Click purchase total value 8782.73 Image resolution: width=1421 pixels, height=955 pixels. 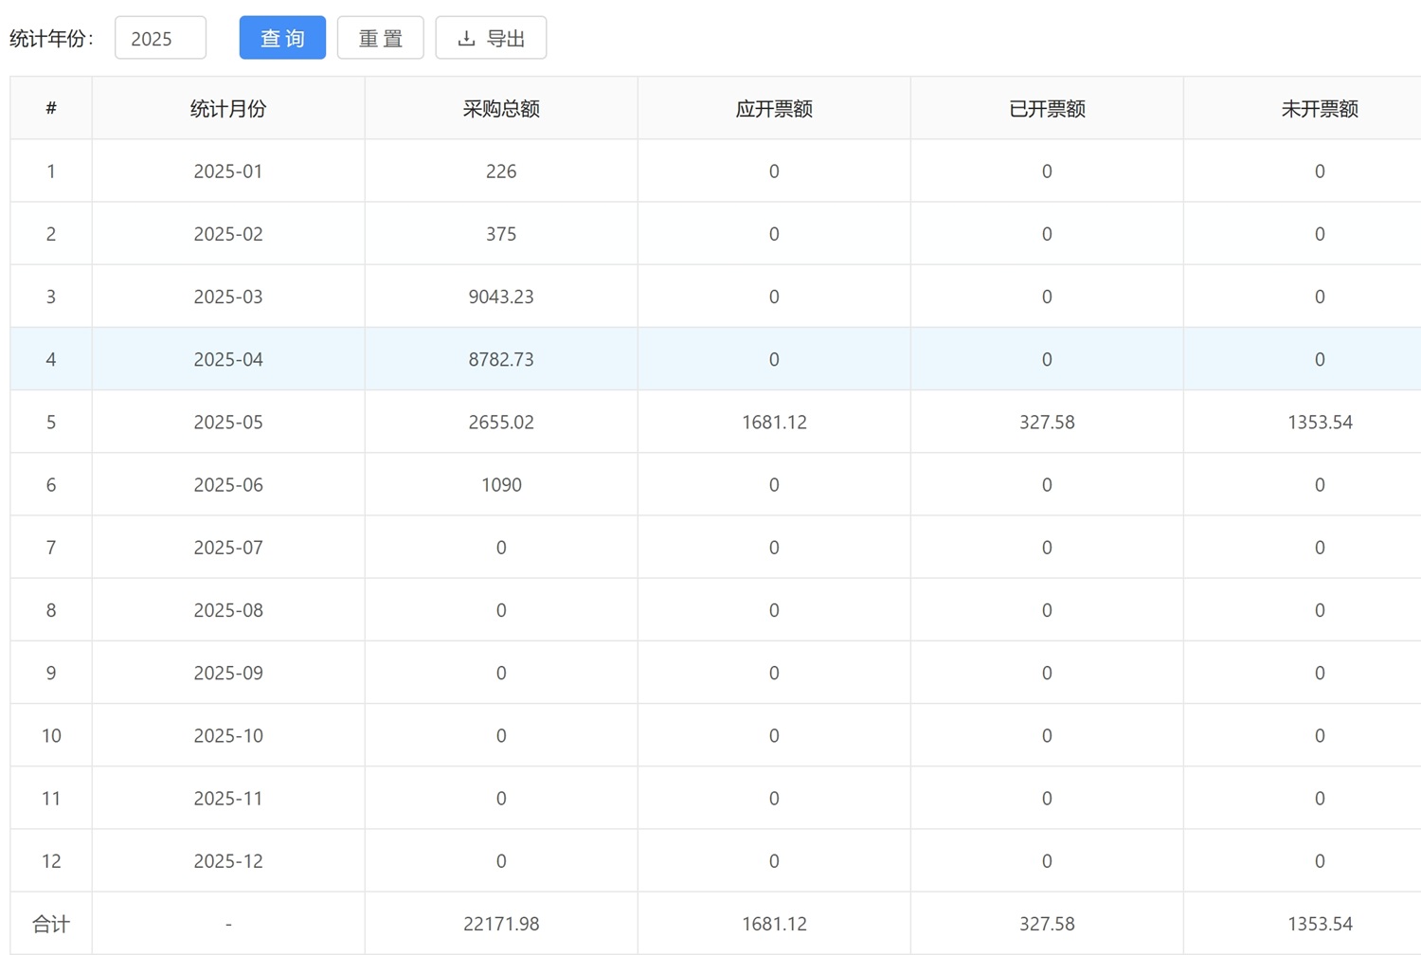tap(501, 359)
